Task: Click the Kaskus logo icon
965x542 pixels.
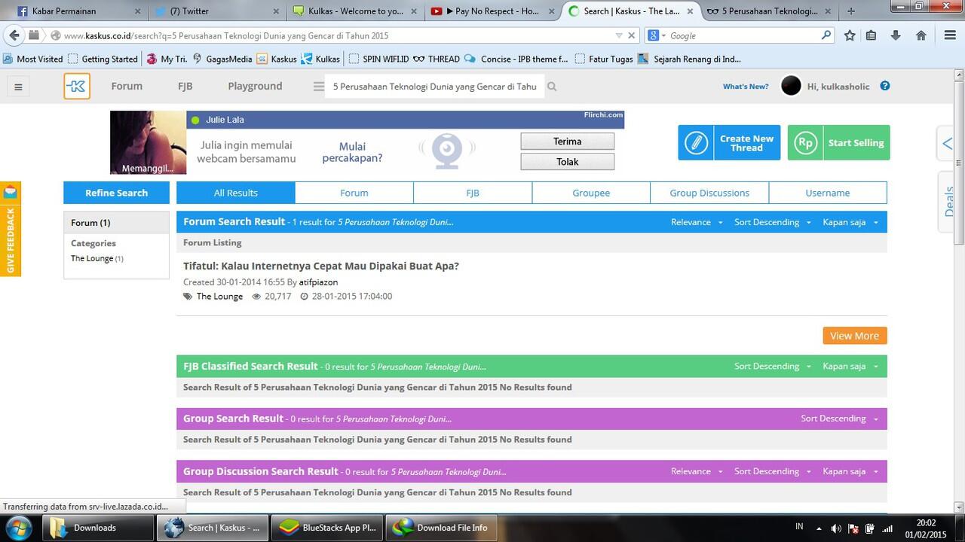Action: coord(77,87)
